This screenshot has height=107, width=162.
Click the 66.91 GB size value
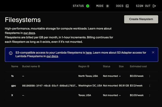[124, 86]
